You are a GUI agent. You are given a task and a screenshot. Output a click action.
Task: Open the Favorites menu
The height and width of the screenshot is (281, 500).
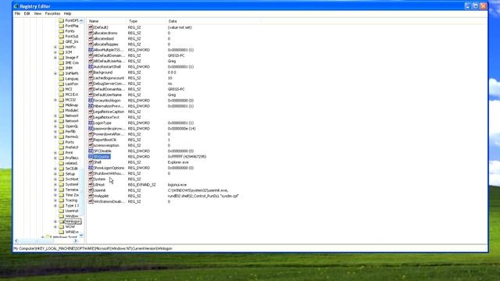tap(52, 14)
